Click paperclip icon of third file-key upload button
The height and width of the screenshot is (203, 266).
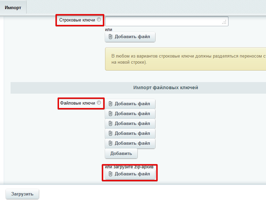point(110,124)
